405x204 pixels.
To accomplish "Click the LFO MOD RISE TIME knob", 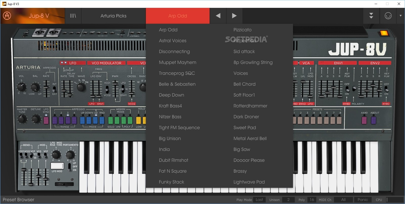I will tap(56, 155).
